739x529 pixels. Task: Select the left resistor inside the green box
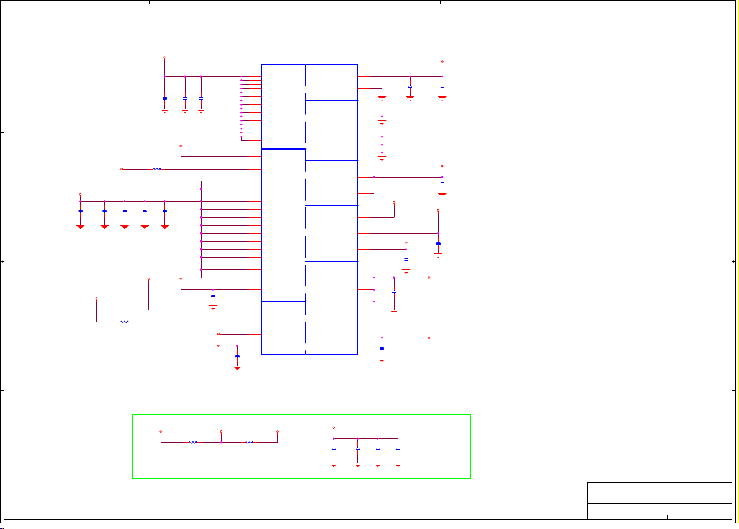(x=193, y=442)
